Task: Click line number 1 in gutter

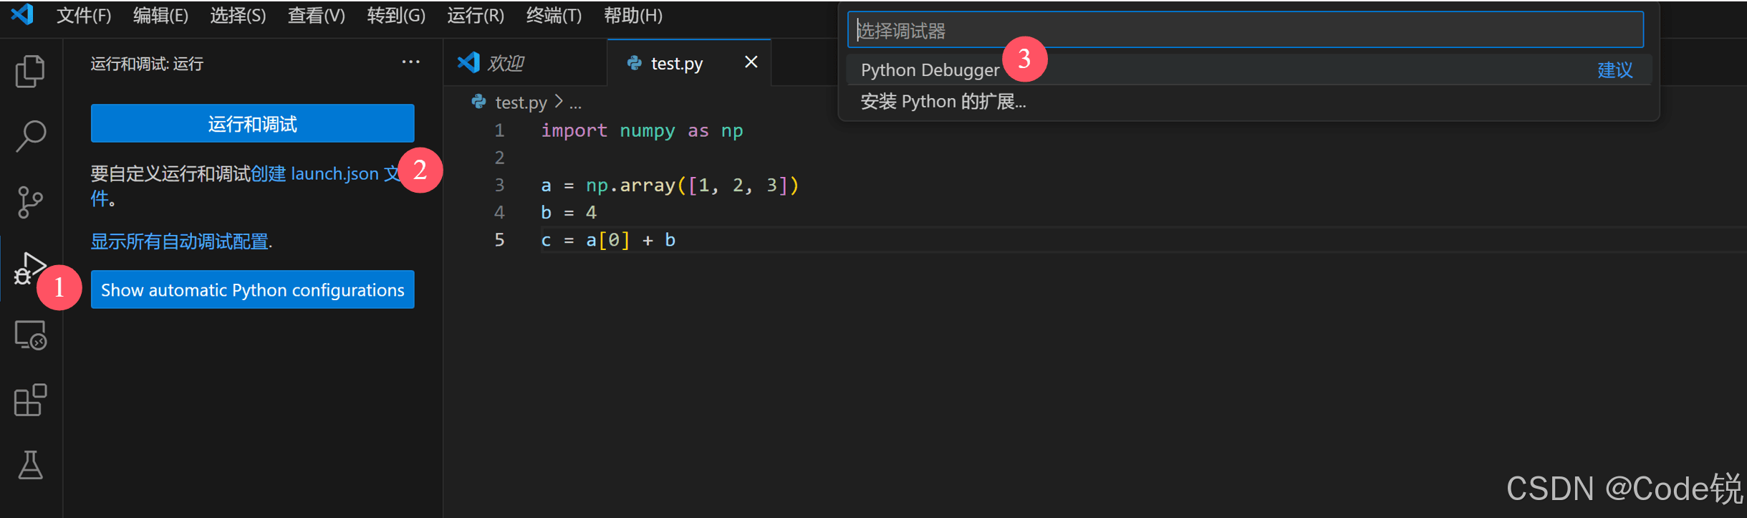Action: click(499, 130)
